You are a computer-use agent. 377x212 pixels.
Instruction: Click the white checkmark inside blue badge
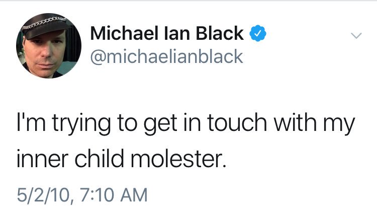pos(257,33)
